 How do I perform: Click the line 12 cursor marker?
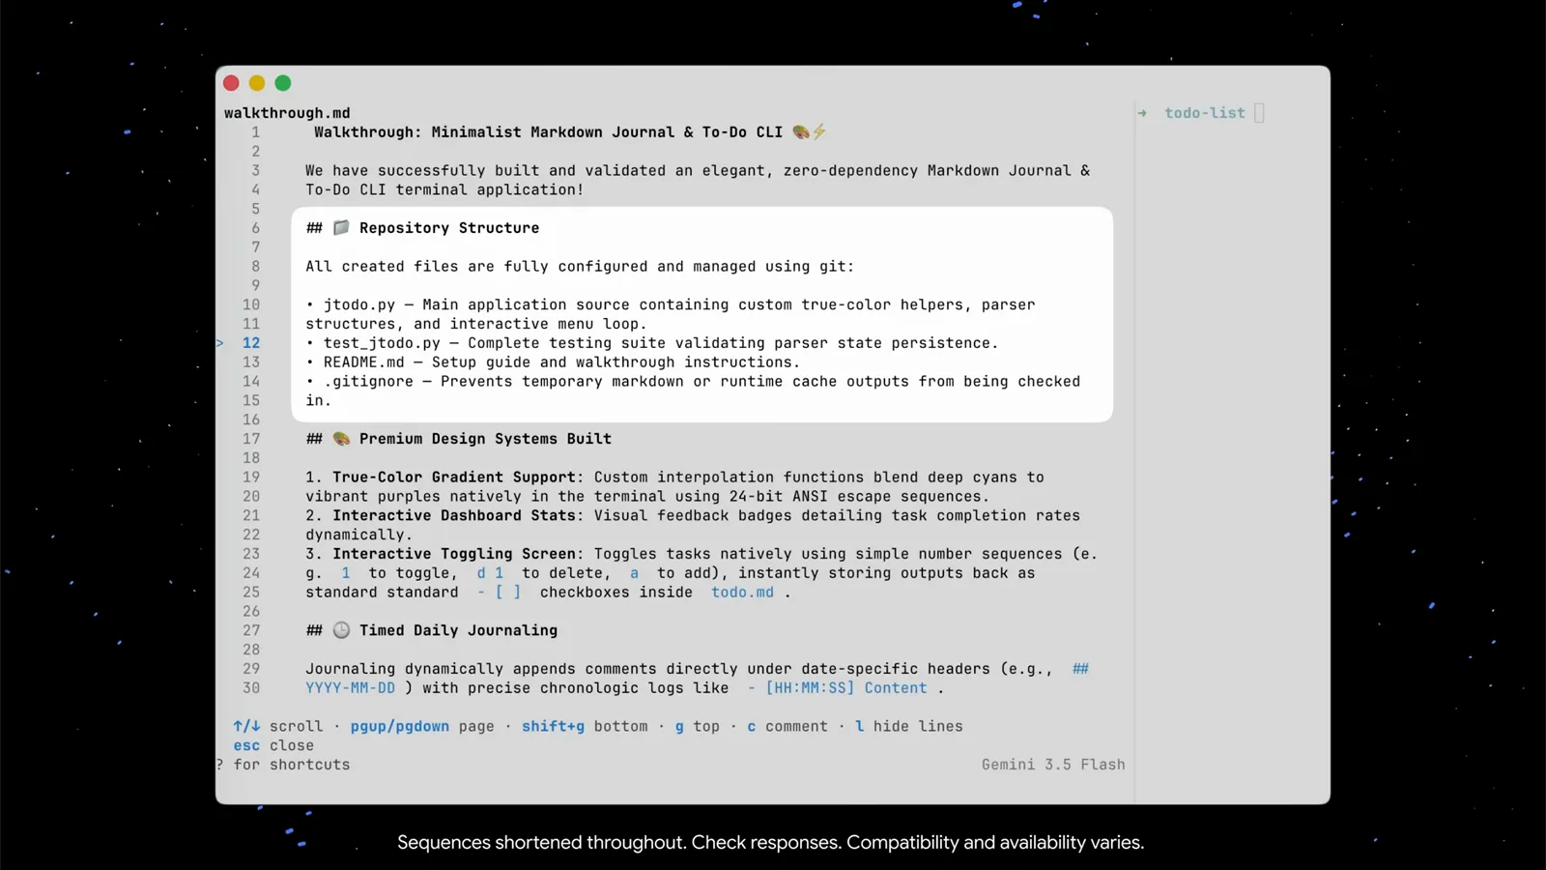tap(220, 343)
